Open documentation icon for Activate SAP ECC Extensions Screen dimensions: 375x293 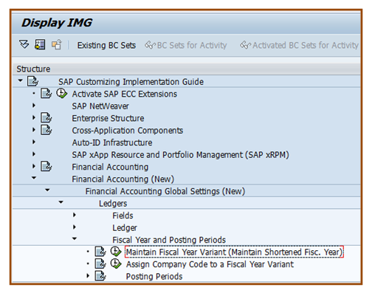[46, 94]
